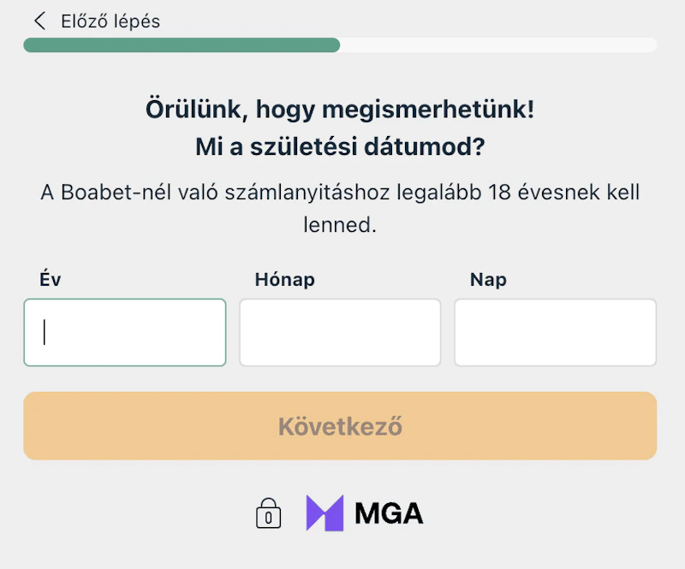Click the purple MGA logo emblem

tap(325, 513)
